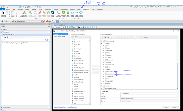Go to Next Clash

pos(68,14)
